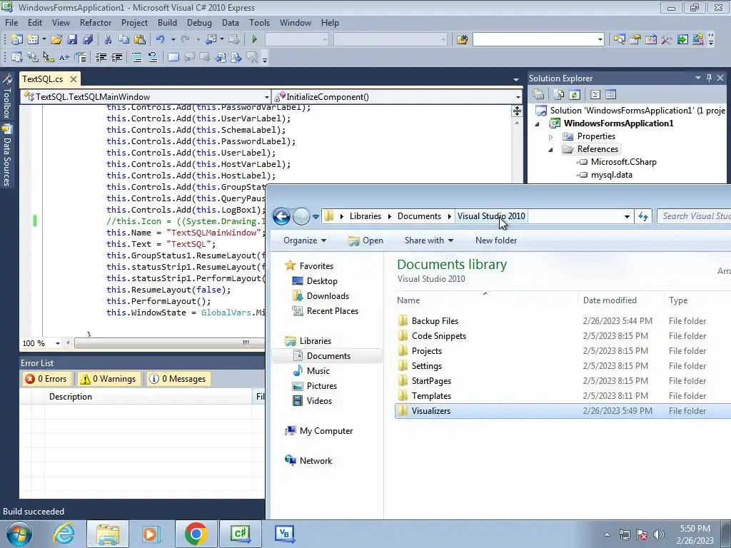Open the Build menu
731x548 pixels.
coord(167,22)
